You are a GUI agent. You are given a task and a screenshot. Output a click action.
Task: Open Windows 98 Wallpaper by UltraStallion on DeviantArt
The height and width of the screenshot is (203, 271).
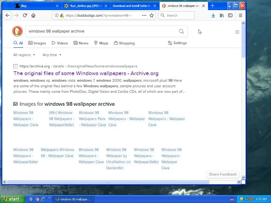[118, 159]
